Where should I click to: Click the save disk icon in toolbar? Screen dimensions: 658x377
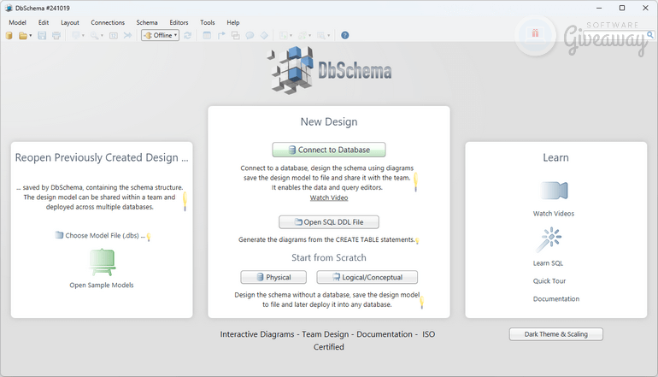[x=42, y=36]
